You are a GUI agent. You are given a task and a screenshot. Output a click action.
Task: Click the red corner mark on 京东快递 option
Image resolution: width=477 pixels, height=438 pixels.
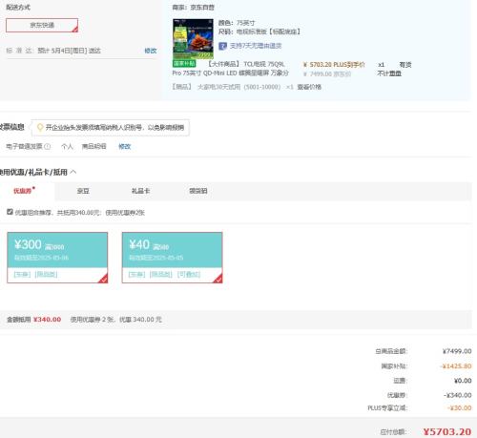(x=74, y=30)
